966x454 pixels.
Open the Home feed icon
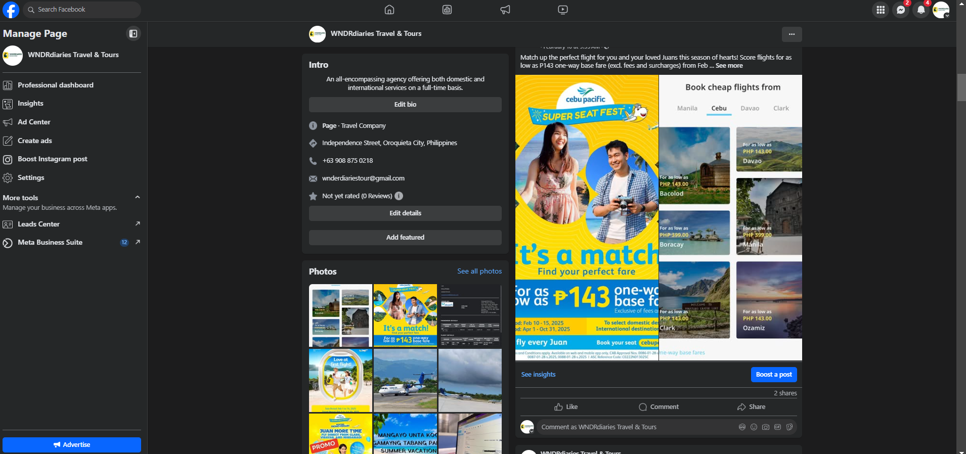[389, 10]
